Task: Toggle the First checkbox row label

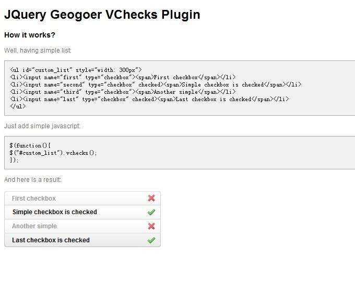Action: [34, 199]
